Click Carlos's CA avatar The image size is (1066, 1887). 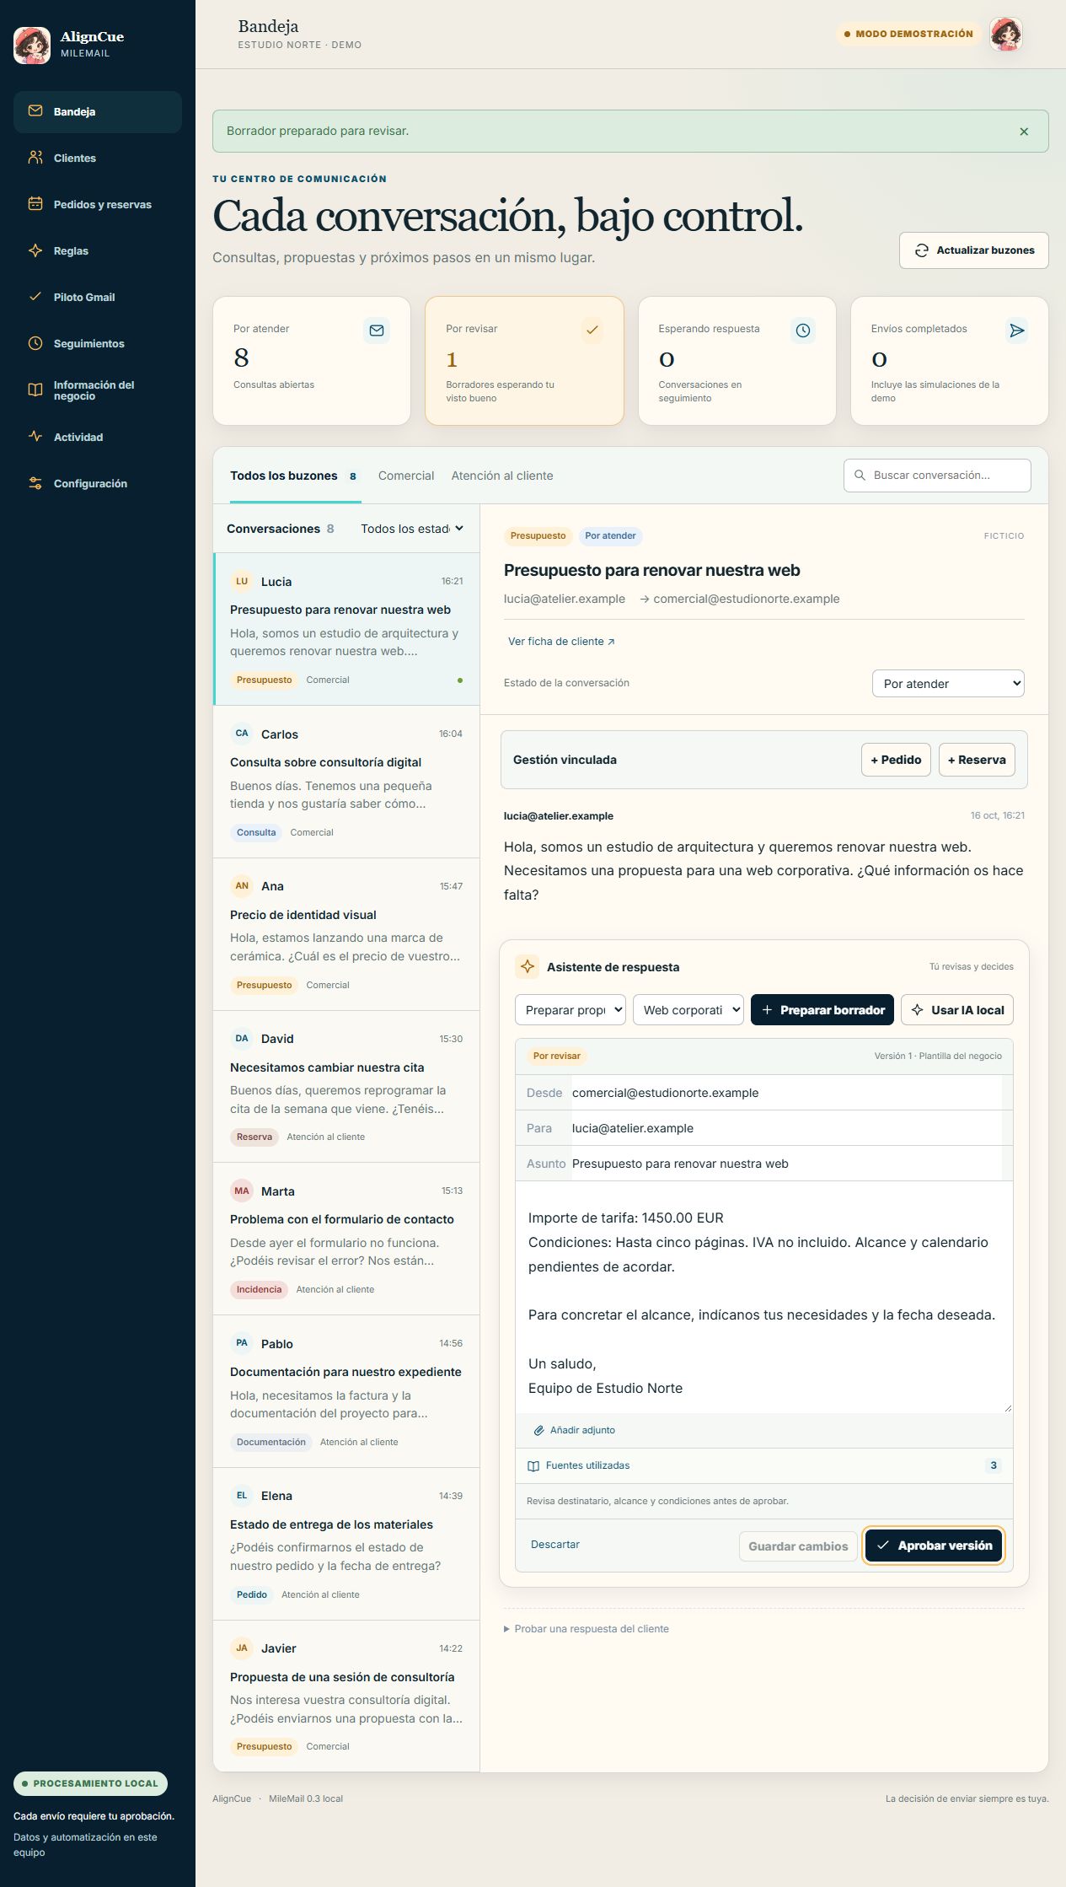pos(242,734)
